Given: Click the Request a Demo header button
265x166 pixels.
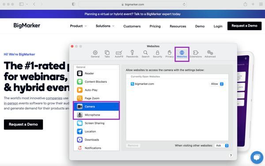Looking at the screenshot, I should pos(244,26).
